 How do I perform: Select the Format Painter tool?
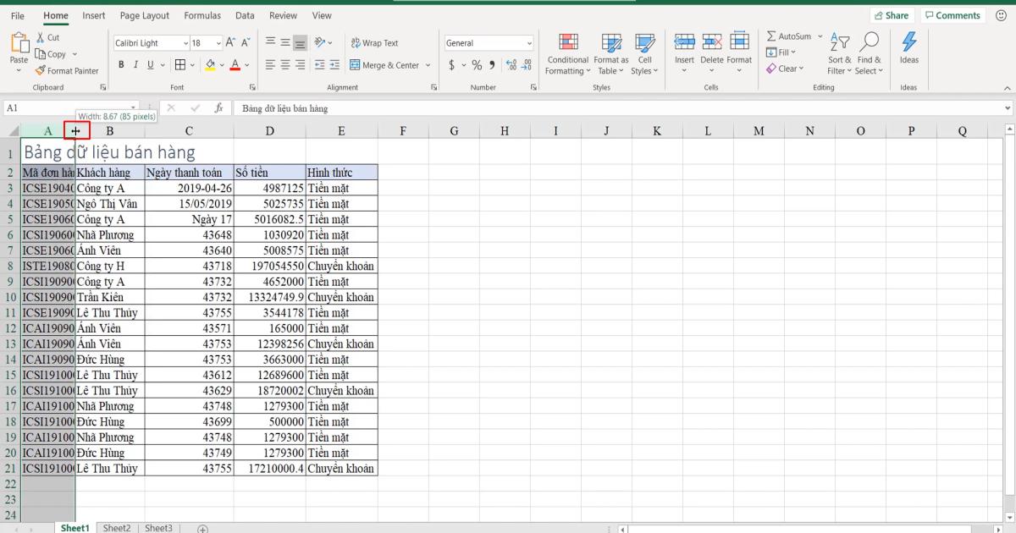[x=68, y=70]
